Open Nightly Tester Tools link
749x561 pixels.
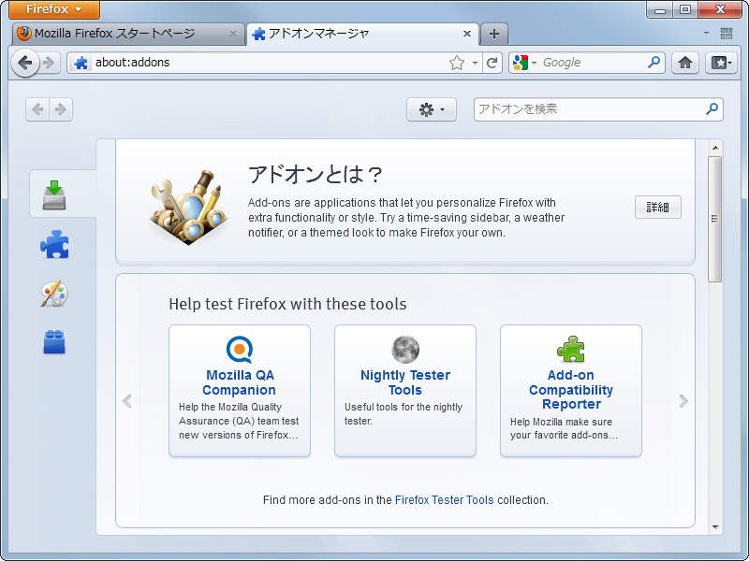point(405,382)
